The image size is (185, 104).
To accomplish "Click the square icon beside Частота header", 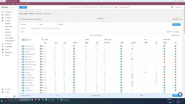I will (x=42, y=40).
